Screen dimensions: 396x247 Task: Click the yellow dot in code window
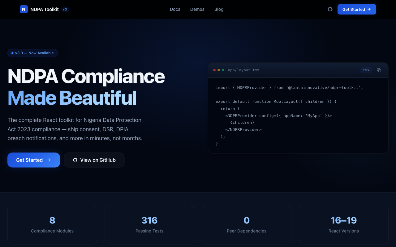pyautogui.click(x=219, y=70)
